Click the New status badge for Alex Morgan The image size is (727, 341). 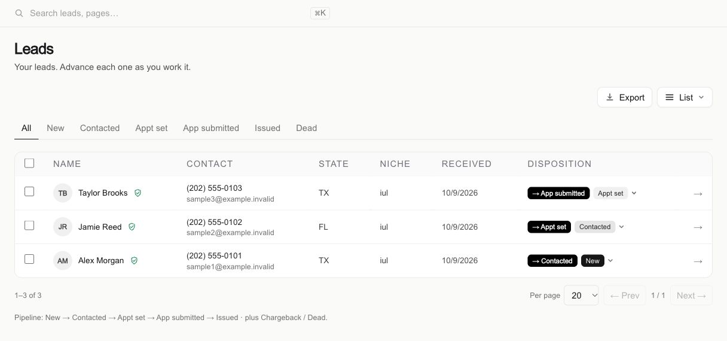592,261
